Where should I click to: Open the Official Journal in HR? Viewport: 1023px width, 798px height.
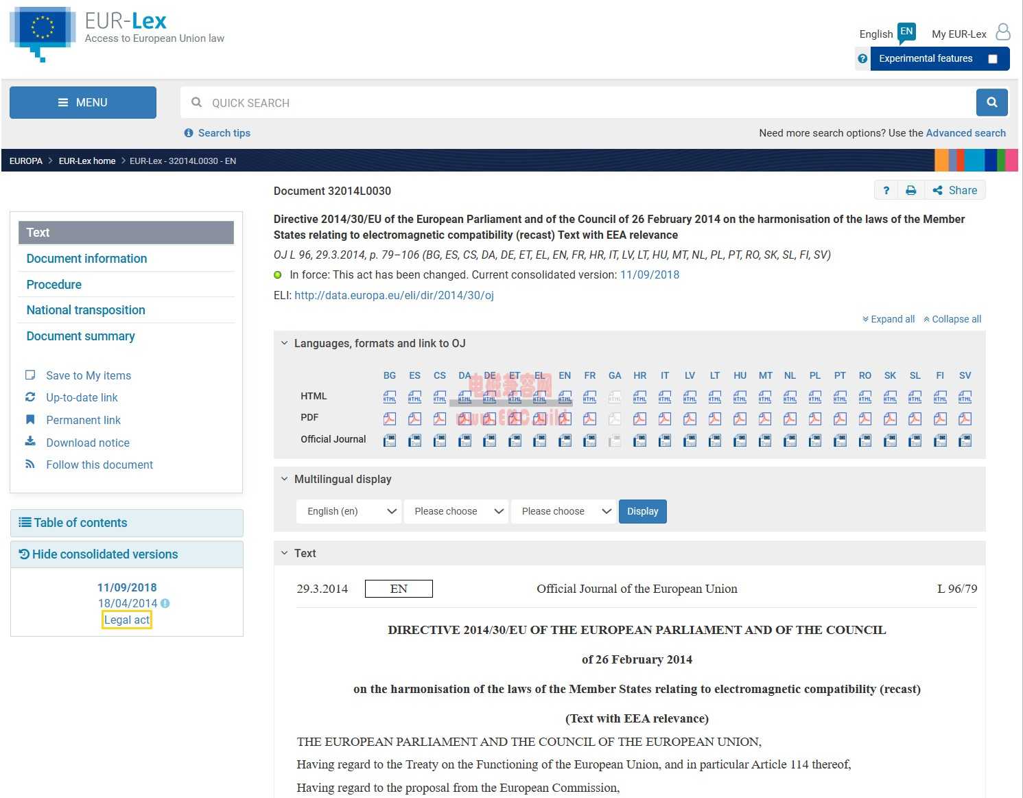click(640, 441)
